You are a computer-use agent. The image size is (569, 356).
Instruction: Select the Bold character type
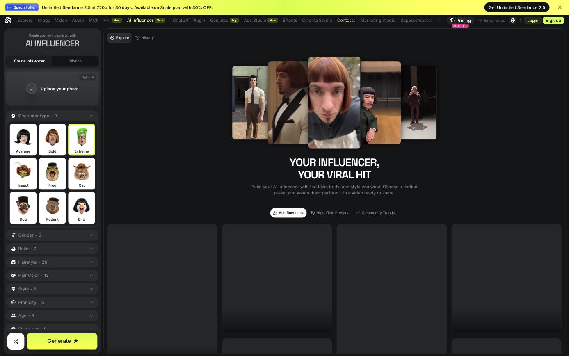click(52, 139)
